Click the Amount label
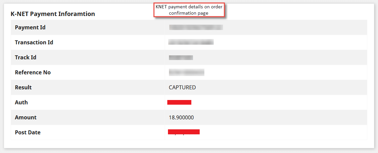The width and height of the screenshot is (378, 153). click(26, 117)
